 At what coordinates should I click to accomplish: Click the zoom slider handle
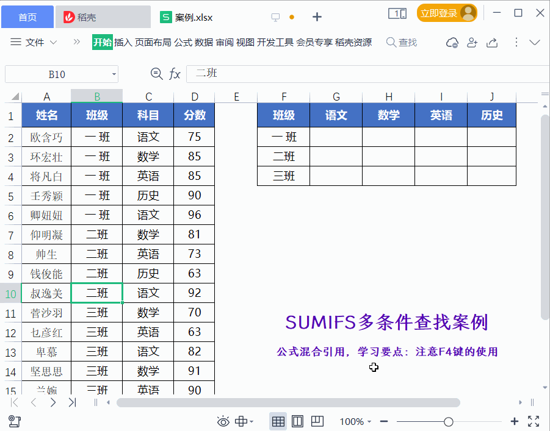448,421
